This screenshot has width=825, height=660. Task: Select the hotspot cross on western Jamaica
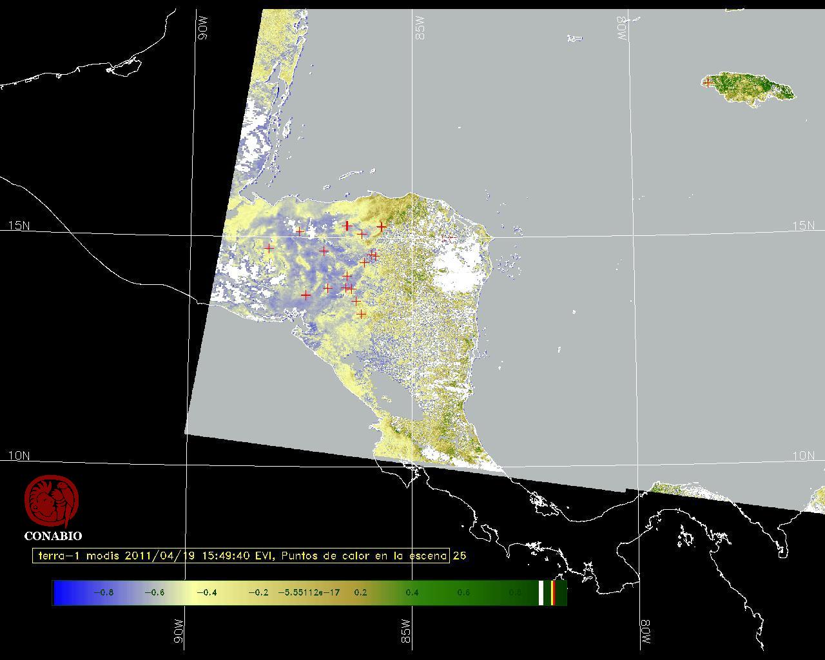pos(708,82)
